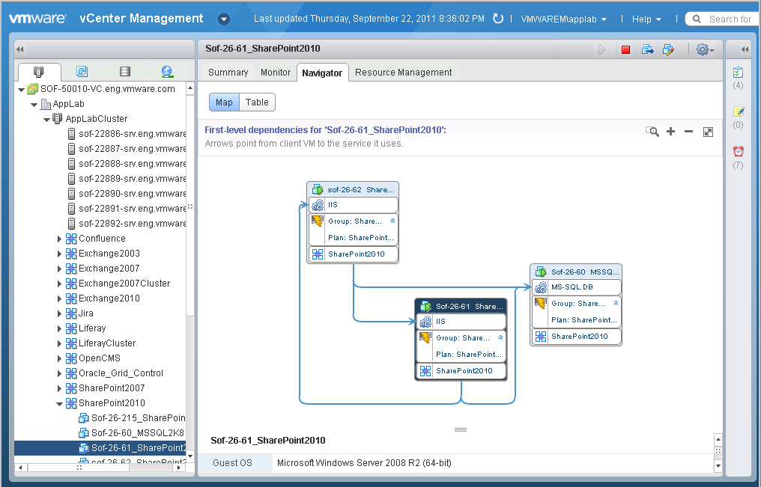
Task: Refresh the last updated timestamp
Action: tap(498, 18)
